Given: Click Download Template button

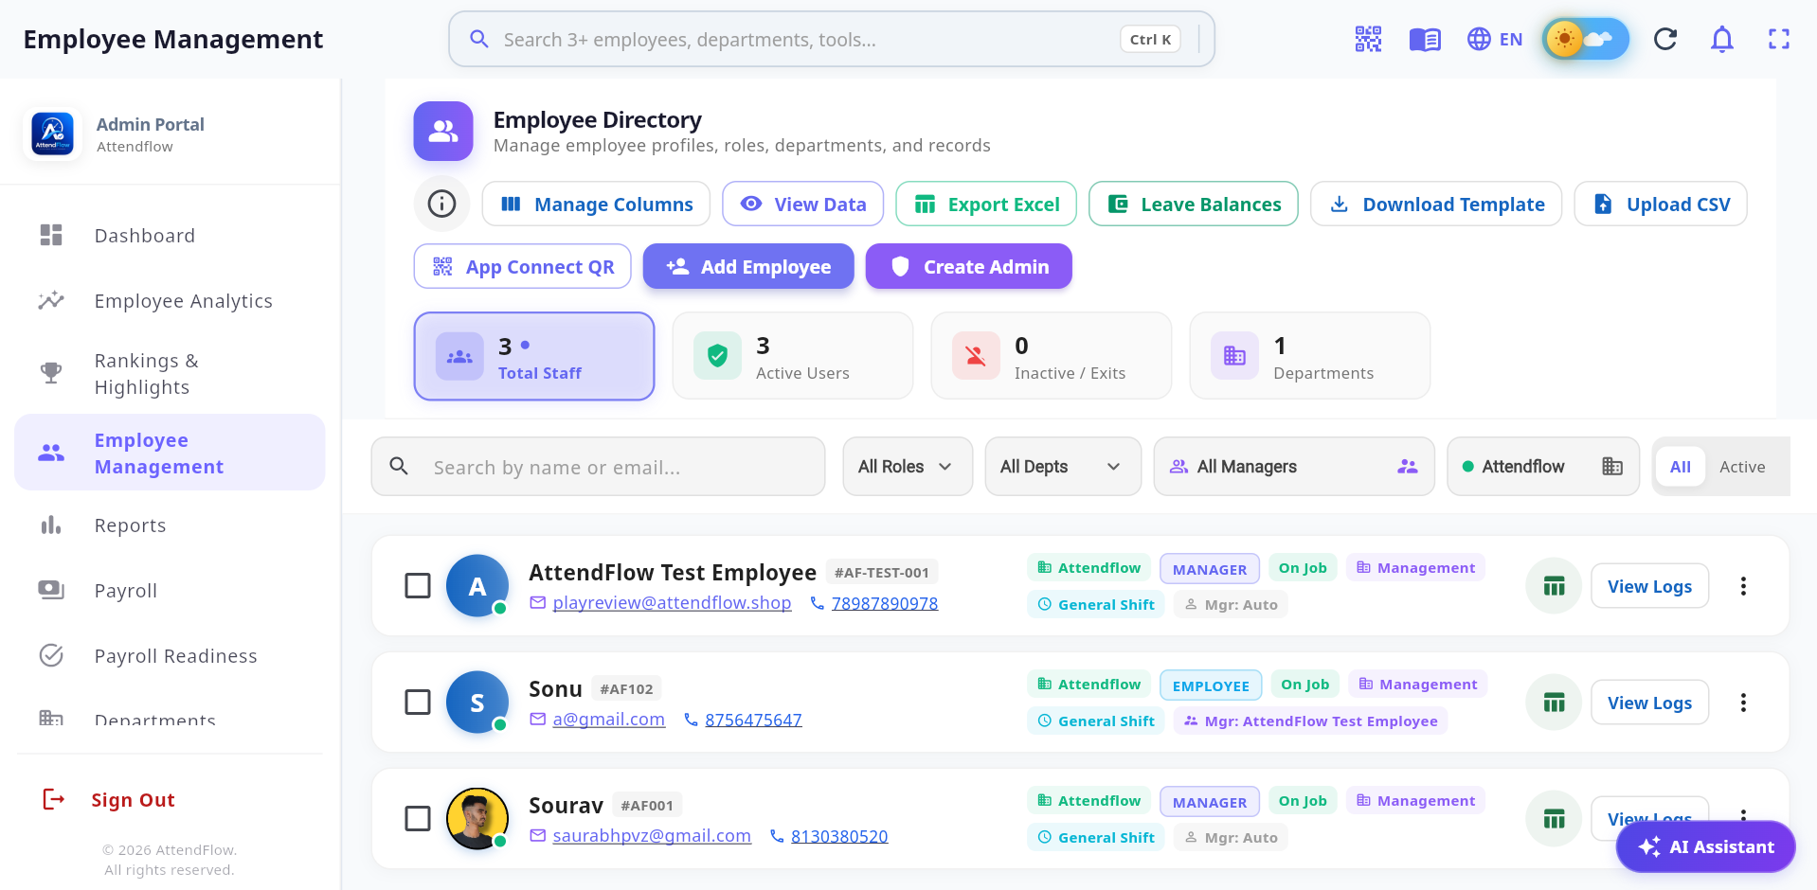Looking at the screenshot, I should 1436,204.
